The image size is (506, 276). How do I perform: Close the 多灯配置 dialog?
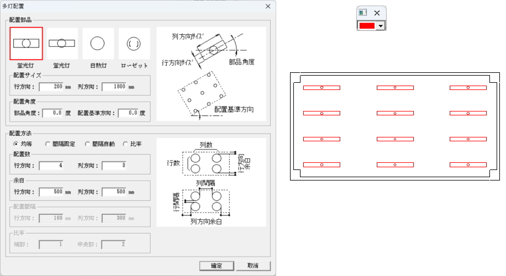coord(268,6)
